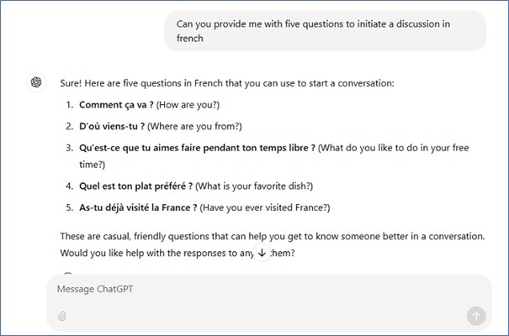Click into the Message ChatGPT input field
The height and width of the screenshot is (336, 509).
click(x=252, y=290)
